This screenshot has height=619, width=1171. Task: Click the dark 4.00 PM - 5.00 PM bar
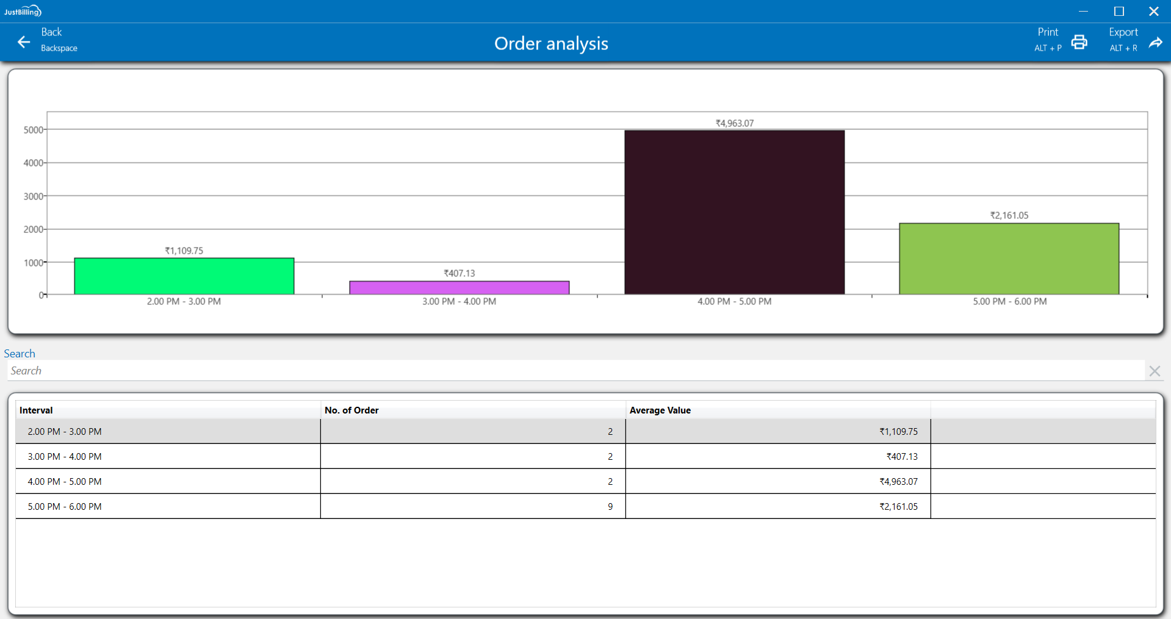(x=734, y=212)
